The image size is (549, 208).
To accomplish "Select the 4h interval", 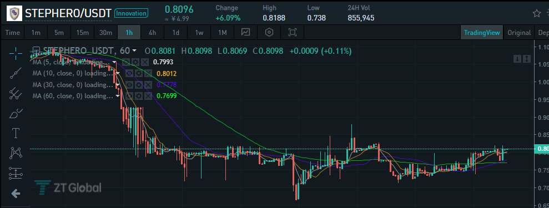I will coord(152,33).
